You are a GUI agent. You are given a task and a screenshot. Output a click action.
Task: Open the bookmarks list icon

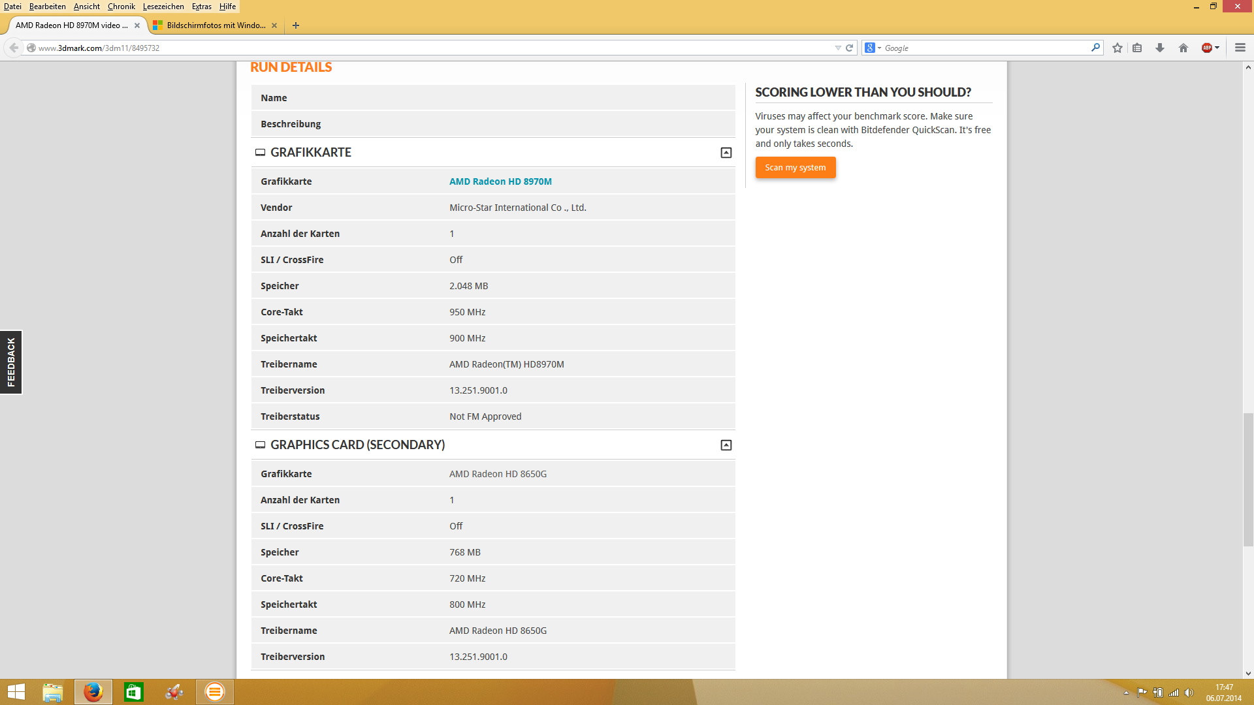1137,48
